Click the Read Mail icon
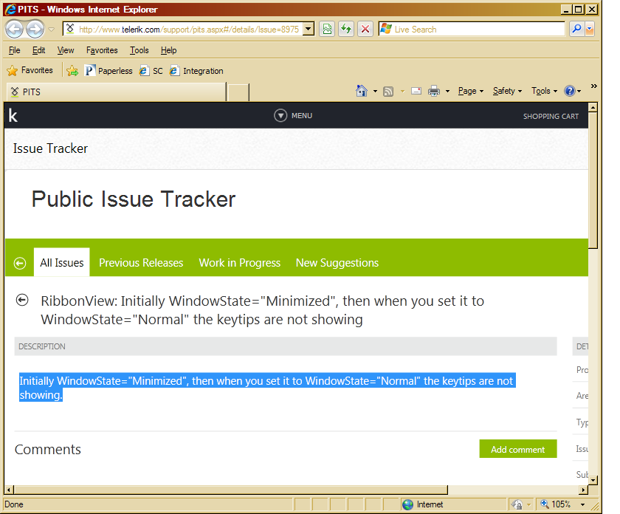This screenshot has height=514, width=620. (416, 92)
